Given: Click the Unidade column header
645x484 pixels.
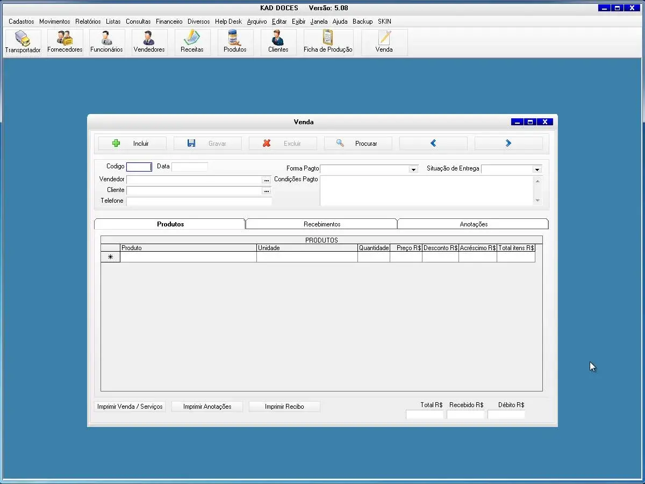Looking at the screenshot, I should pyautogui.click(x=307, y=248).
